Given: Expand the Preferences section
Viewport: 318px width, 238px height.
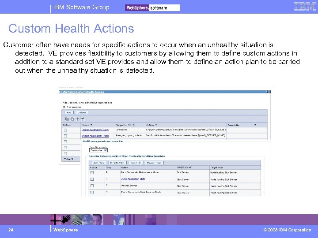Looking at the screenshot, I should coord(64,107).
